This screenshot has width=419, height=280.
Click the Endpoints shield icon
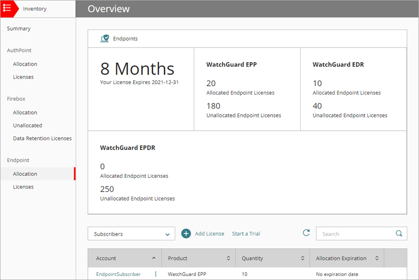click(105, 39)
